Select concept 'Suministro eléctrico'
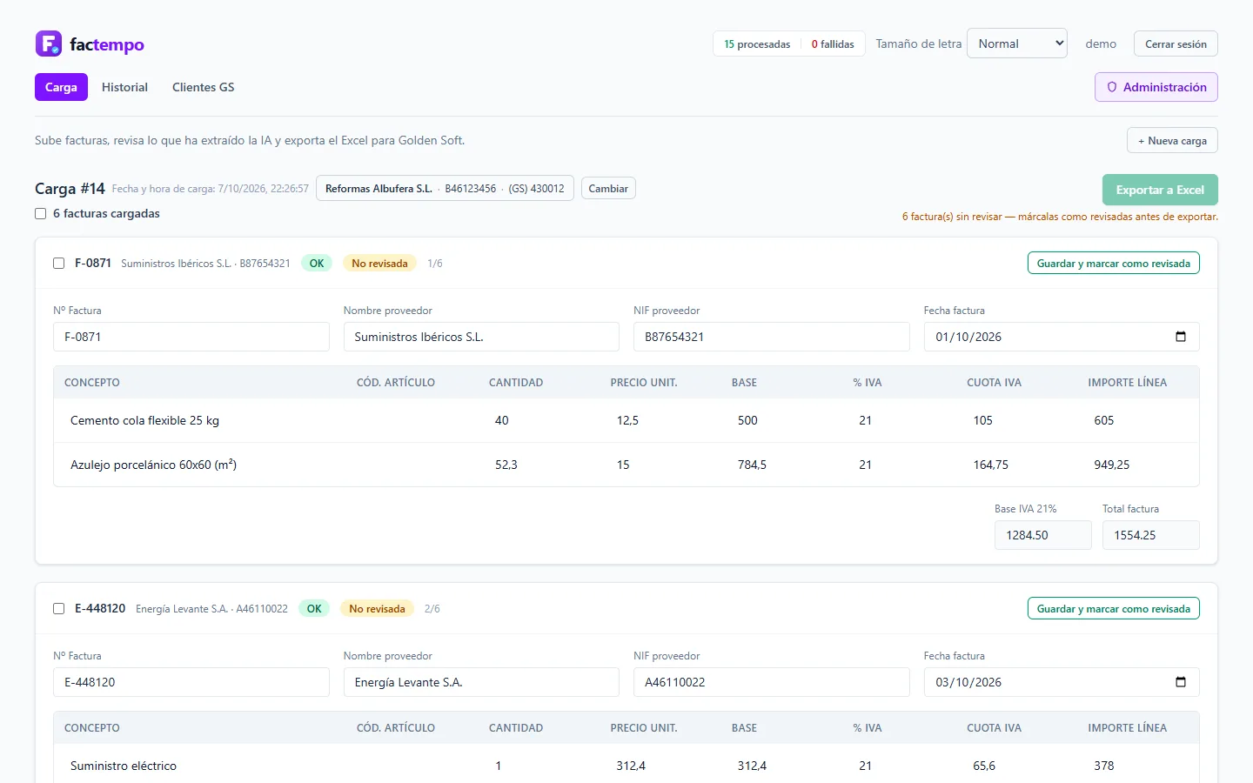This screenshot has height=783, width=1253. (124, 766)
